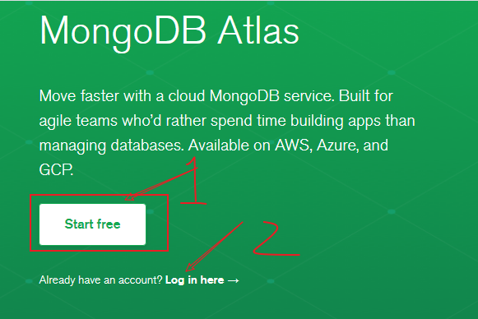Click the hand-drawn red number 2
The height and width of the screenshot is (319, 478).
[x=276, y=238]
